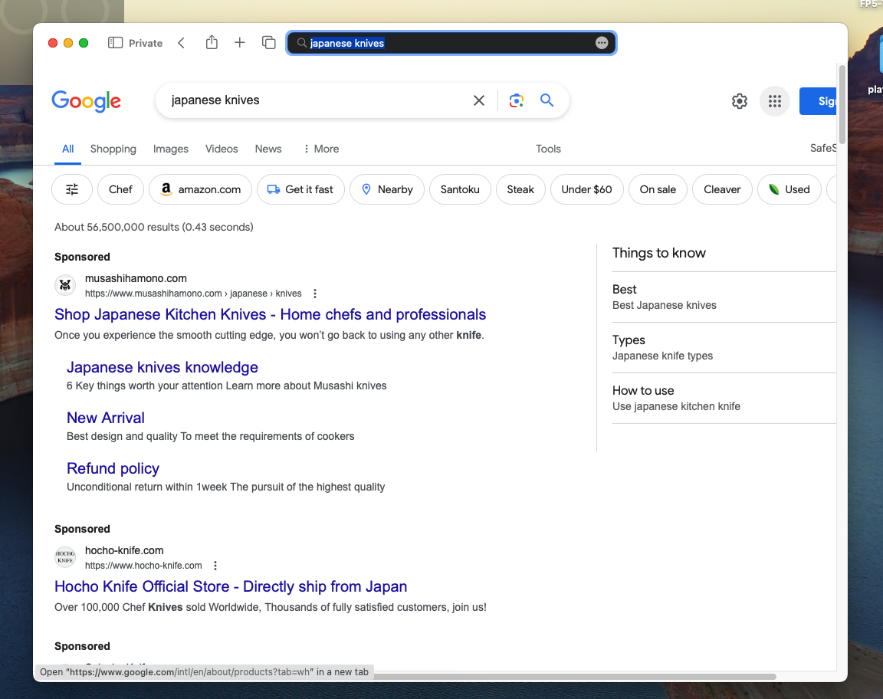Toggle the Santoku search filter
The height and width of the screenshot is (699, 883).
pyautogui.click(x=460, y=189)
